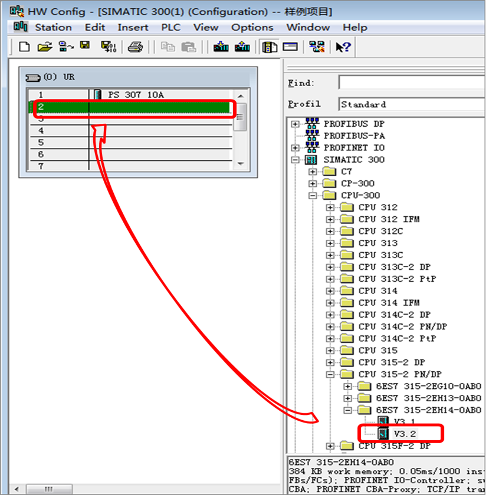Open the Window menu
486x495 pixels.
point(308,28)
